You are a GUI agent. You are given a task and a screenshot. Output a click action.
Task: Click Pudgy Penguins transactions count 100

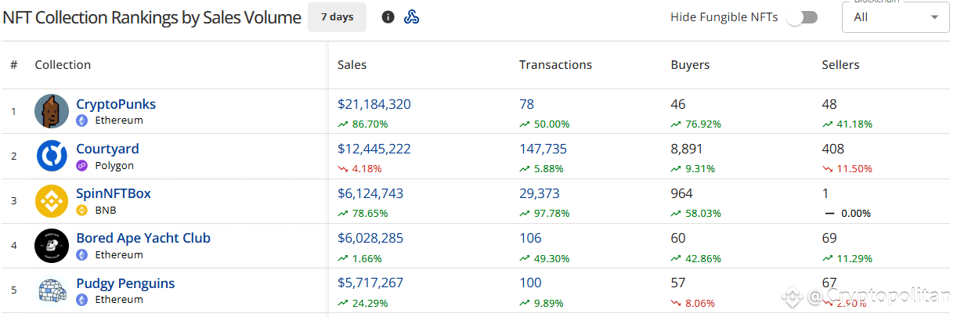tap(530, 283)
